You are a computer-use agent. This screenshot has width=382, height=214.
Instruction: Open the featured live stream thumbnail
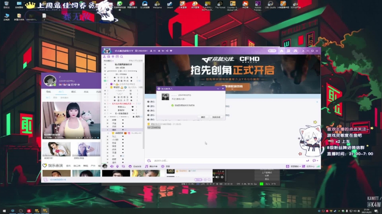pos(72,120)
